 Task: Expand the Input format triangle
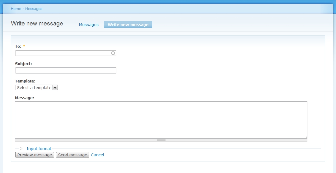(21, 149)
